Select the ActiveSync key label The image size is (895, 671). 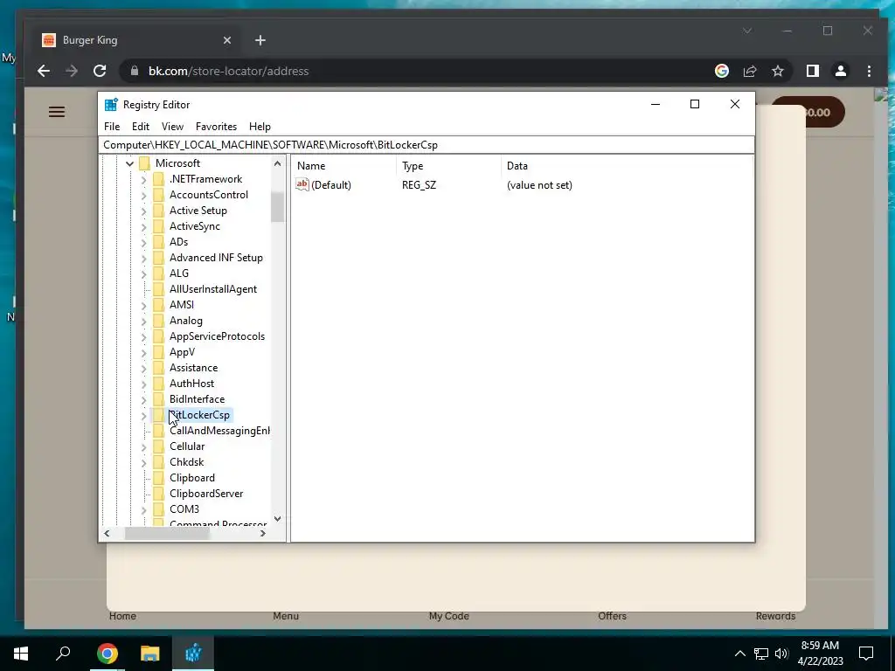195,226
